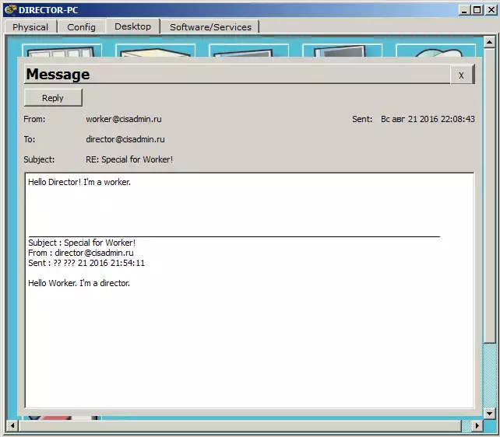Click the Reply button
Viewport: 500px width, 437px height.
pos(53,98)
